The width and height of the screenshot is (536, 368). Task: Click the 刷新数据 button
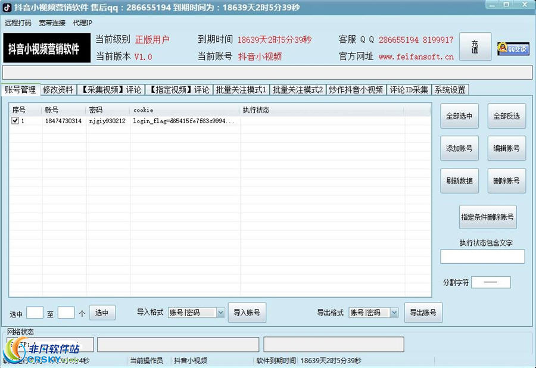point(459,181)
